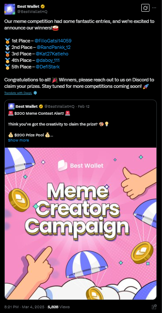Open the three-dot more options menu
The image size is (162, 313).
(154, 8)
